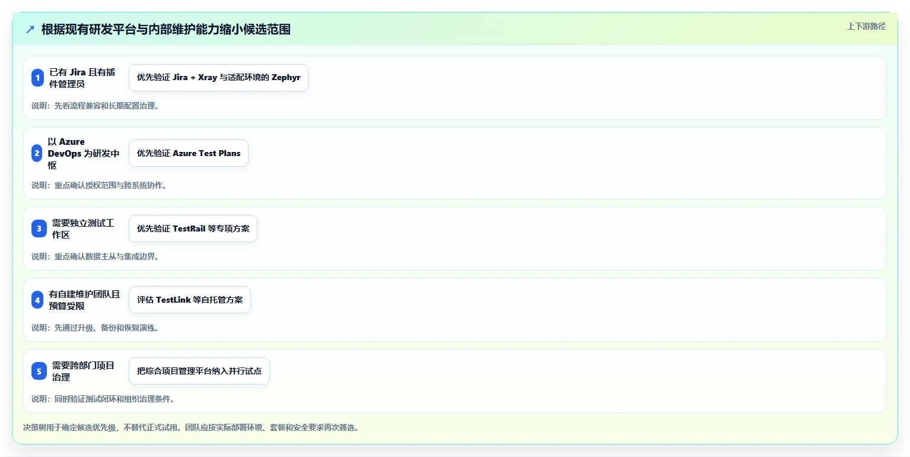Image resolution: width=910 pixels, height=457 pixels.
Task: Click step number 1 badge
Action: coord(38,78)
